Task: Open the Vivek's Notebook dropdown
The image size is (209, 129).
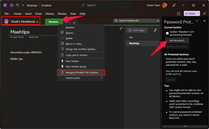Action: coord(22,21)
